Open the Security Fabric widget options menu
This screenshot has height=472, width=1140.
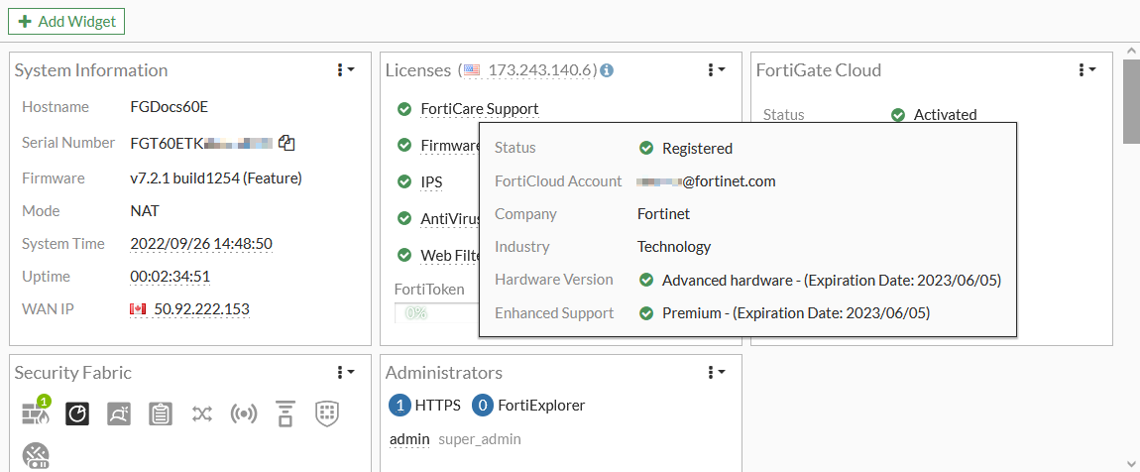coord(345,372)
